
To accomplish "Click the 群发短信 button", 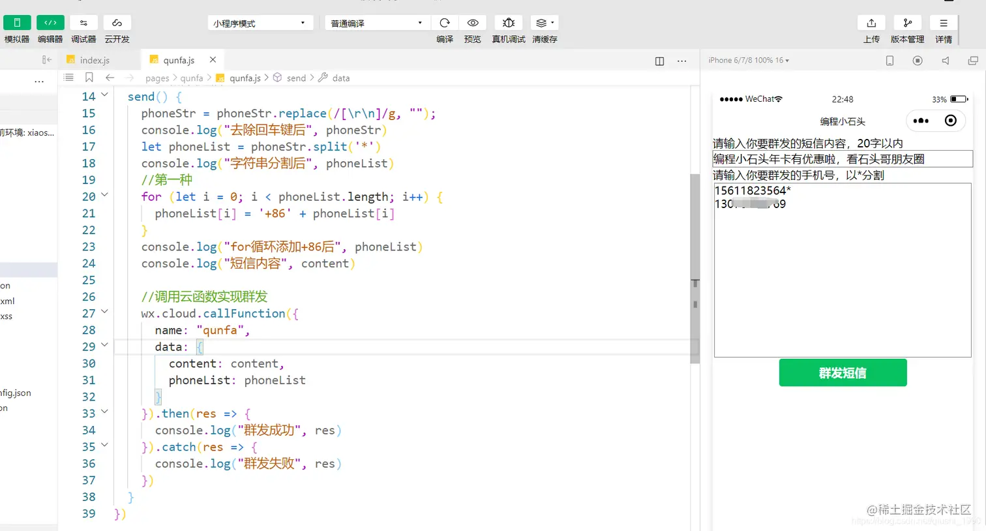I will (843, 372).
